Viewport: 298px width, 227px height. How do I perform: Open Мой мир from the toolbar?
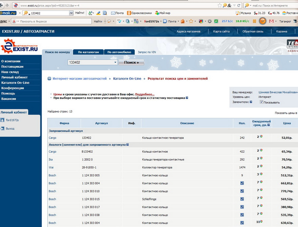tap(163, 13)
